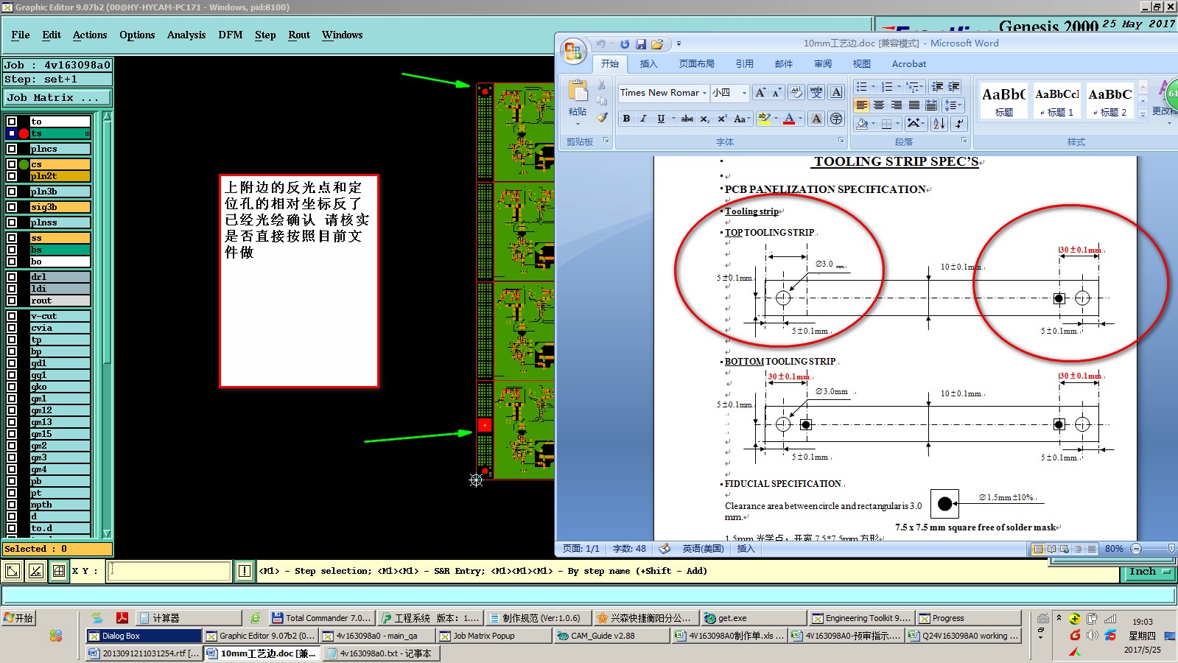Click Save icon in Word quick access
Image resolution: width=1178 pixels, height=663 pixels.
[641, 44]
